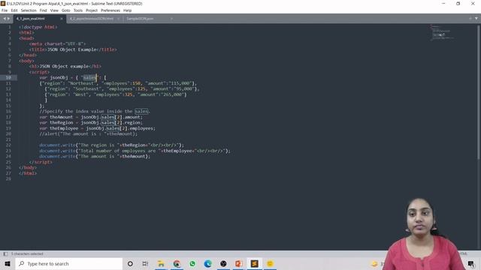Click line number 22 in gutter

tap(8, 145)
